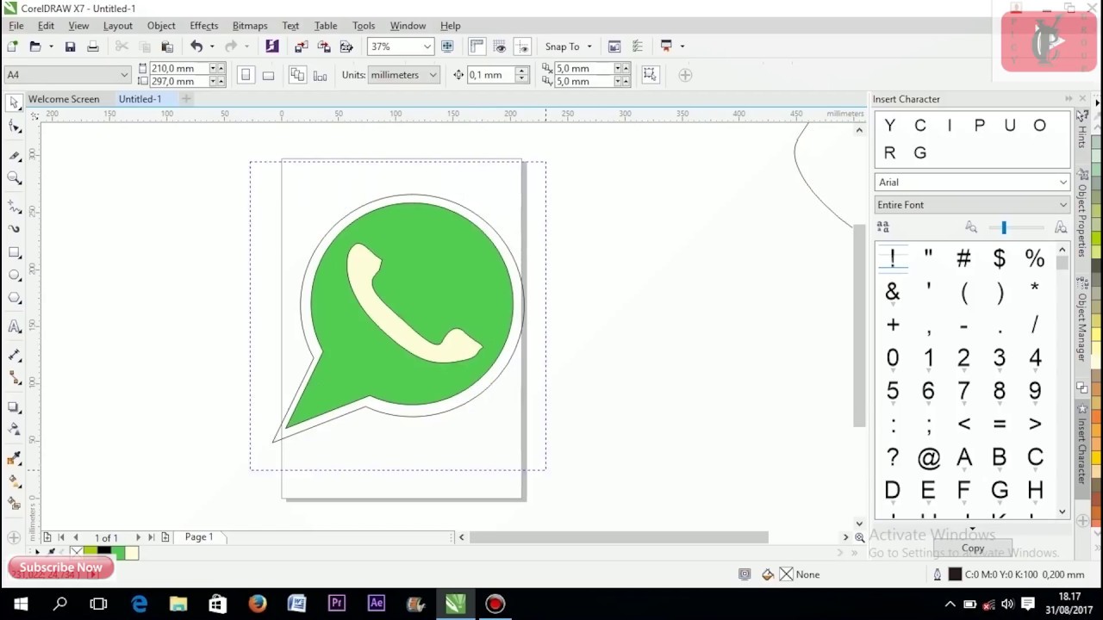1103x620 pixels.
Task: Click the Page 1 tab
Action: click(199, 536)
